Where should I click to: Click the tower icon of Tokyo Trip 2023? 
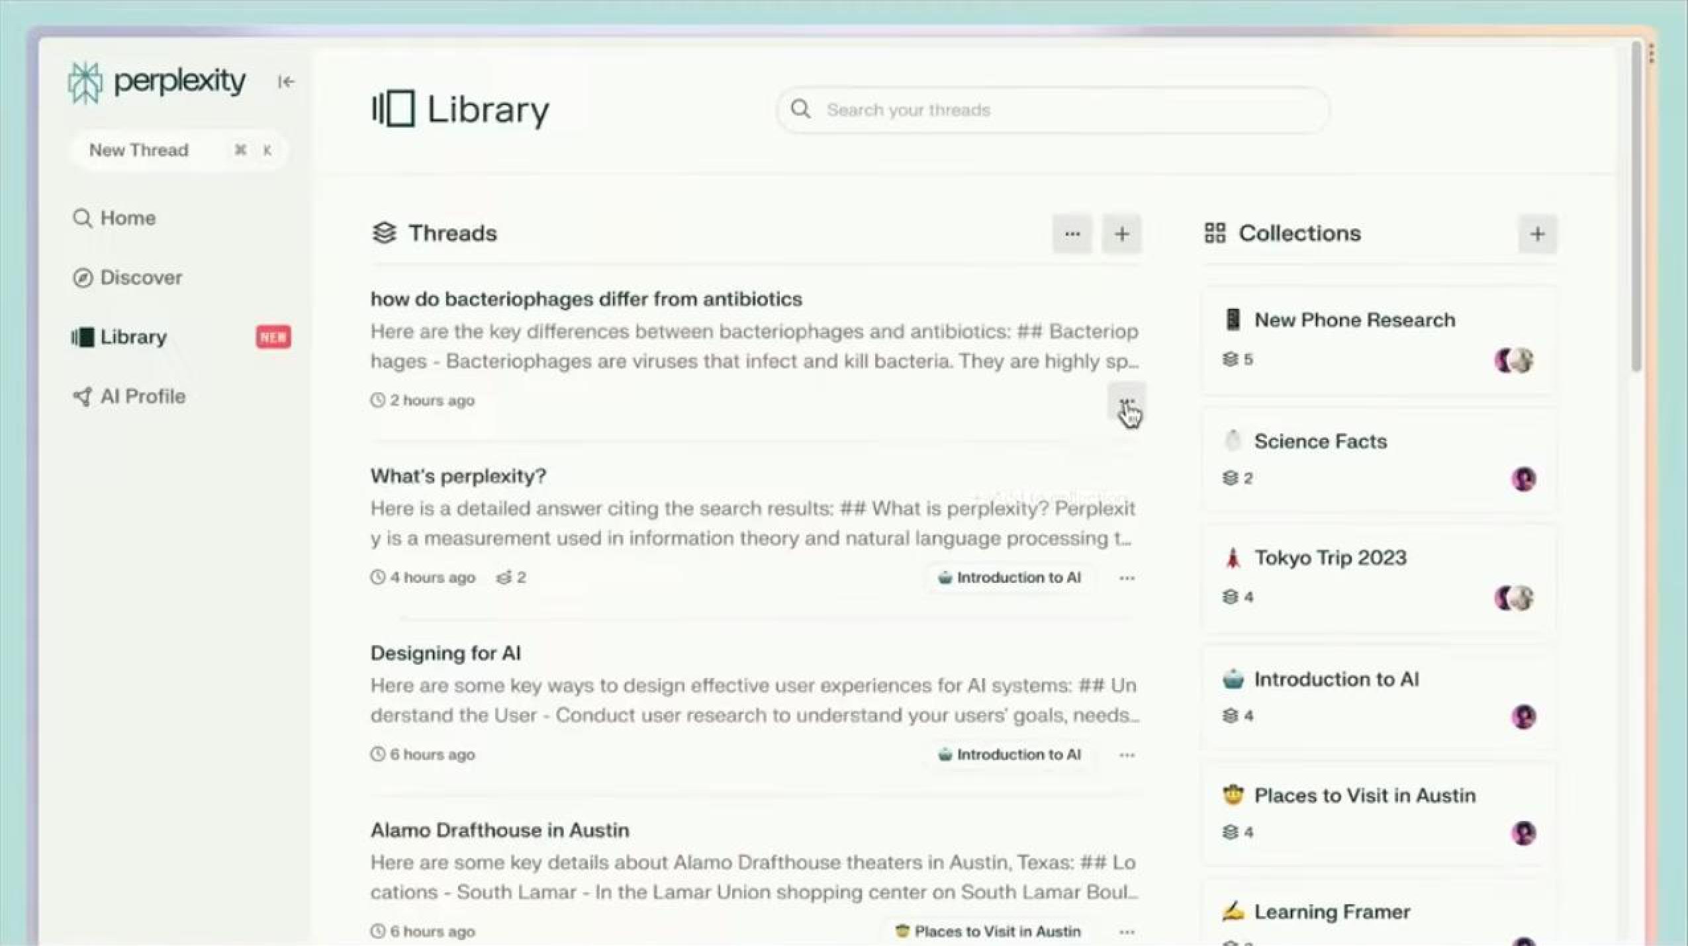coord(1232,558)
